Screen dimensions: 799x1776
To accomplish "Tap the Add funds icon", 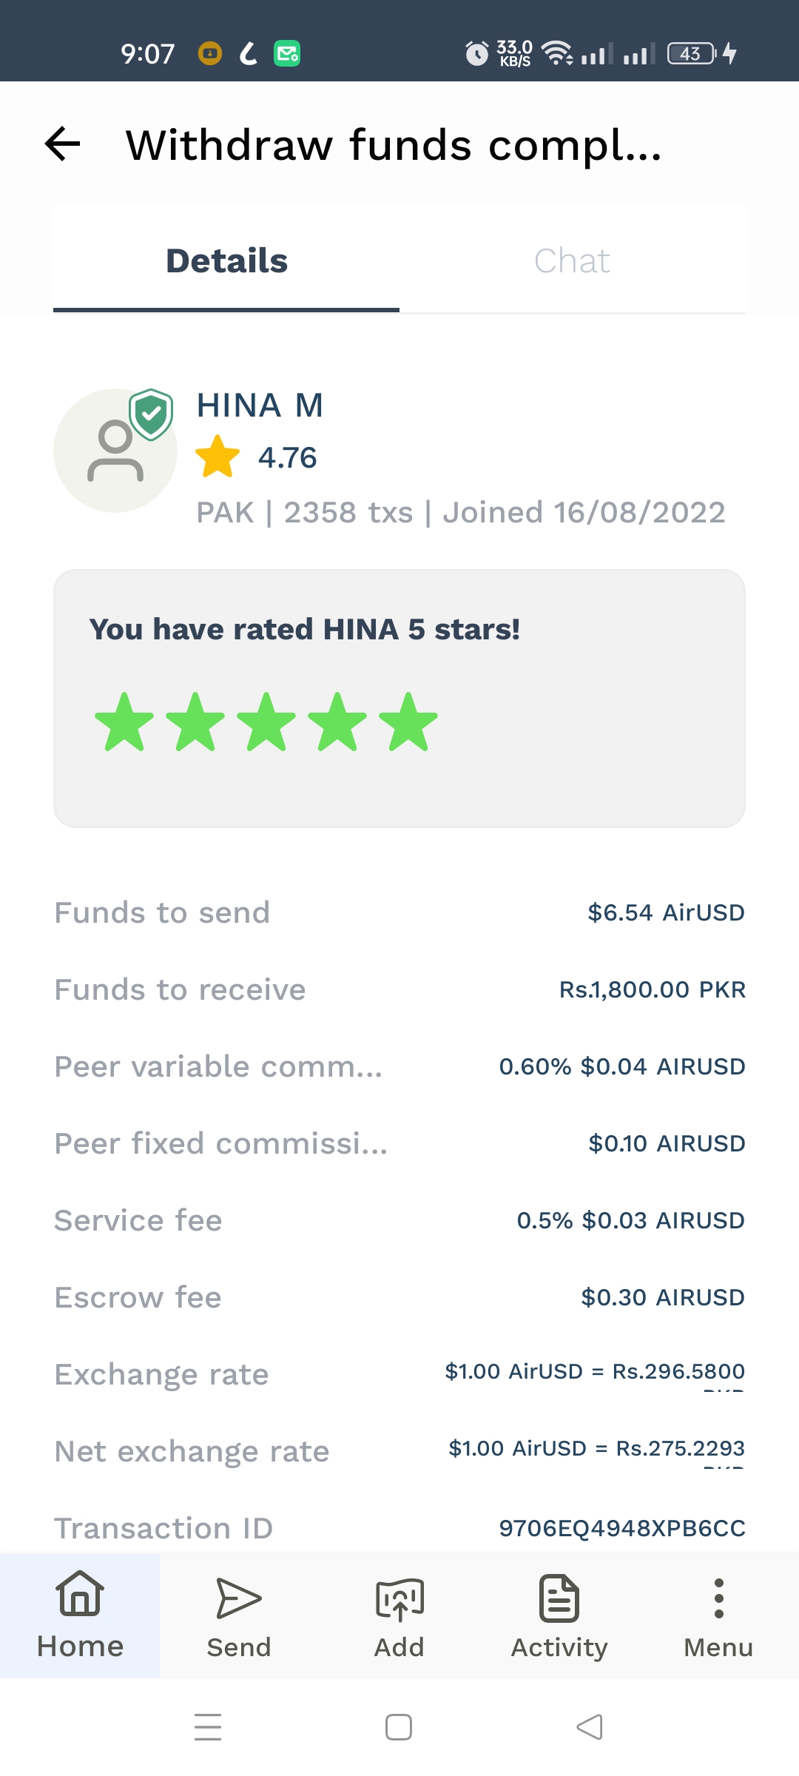I will point(399,1600).
